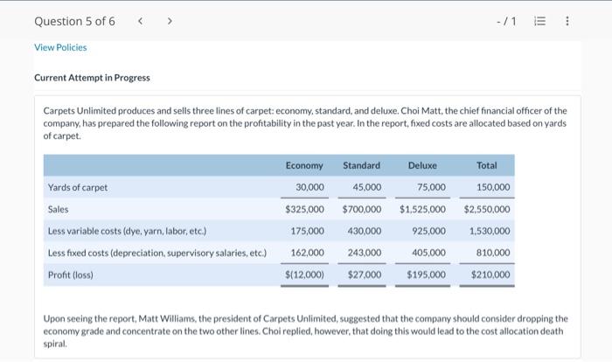Click the Yards of carpet row label
Image resolution: width=612 pixels, height=362 pixels.
click(x=78, y=187)
